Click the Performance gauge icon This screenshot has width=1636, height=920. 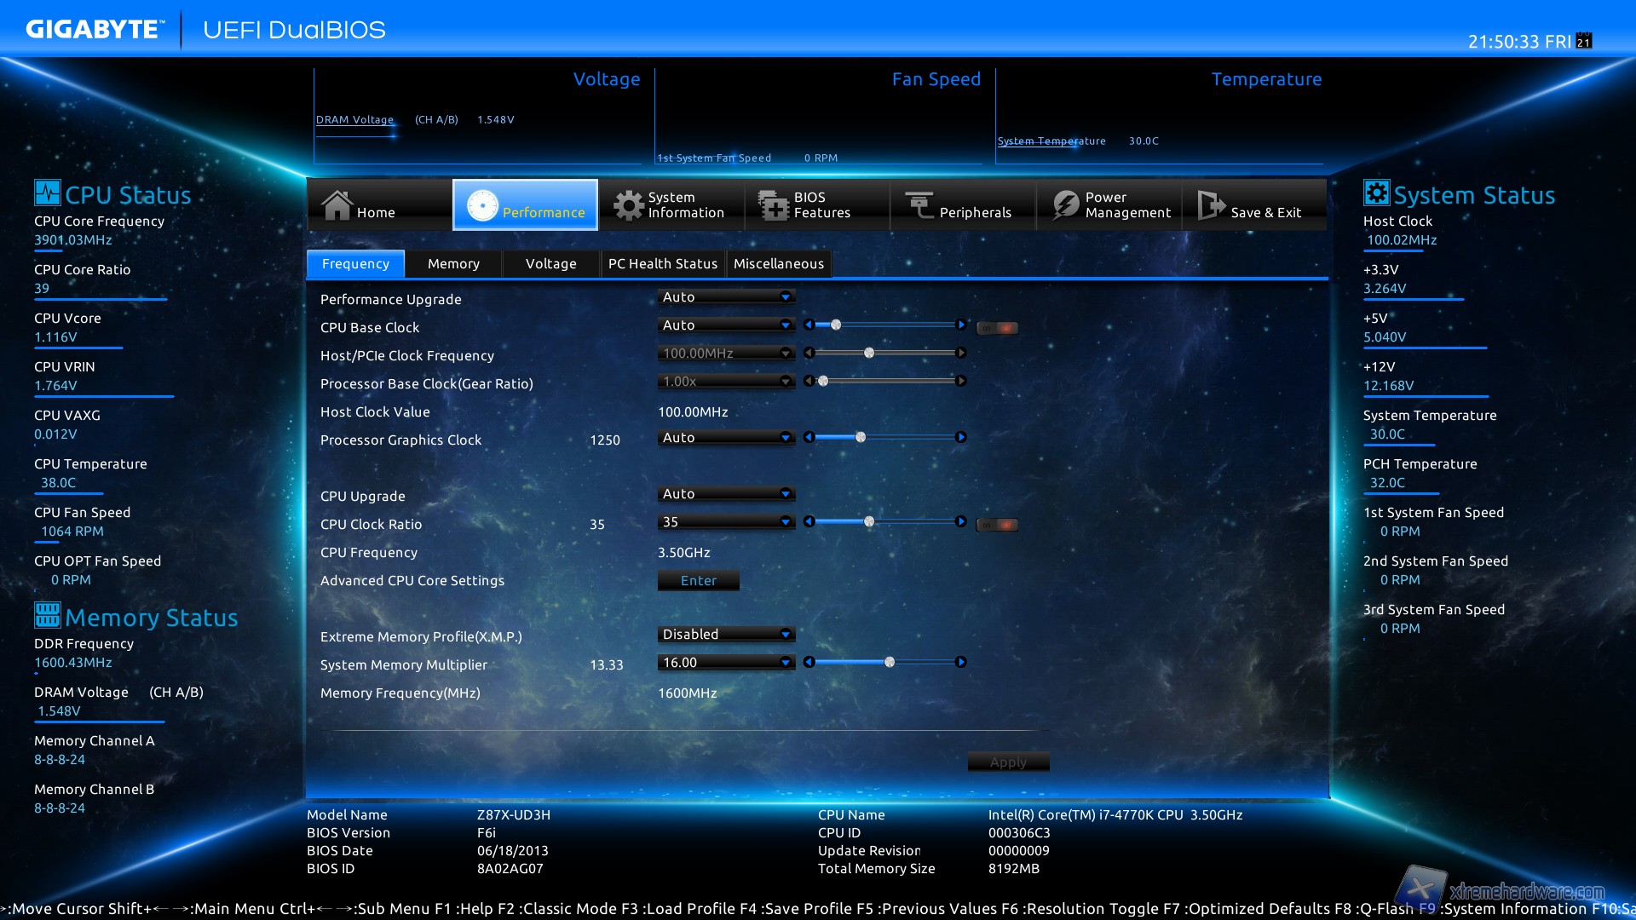[482, 205]
